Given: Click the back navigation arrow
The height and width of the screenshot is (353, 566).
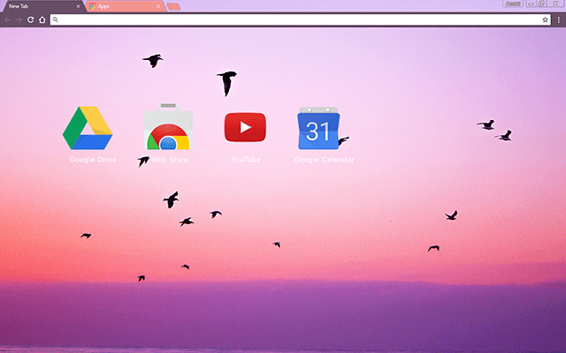Looking at the screenshot, I should 7,19.
